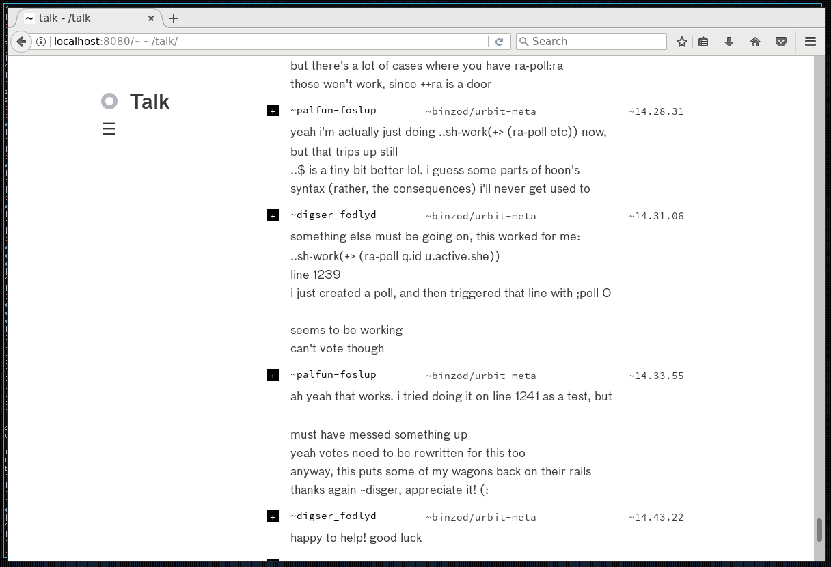The height and width of the screenshot is (567, 831).
Task: Open the Talk sidebar hamburger menu
Action: tap(109, 128)
